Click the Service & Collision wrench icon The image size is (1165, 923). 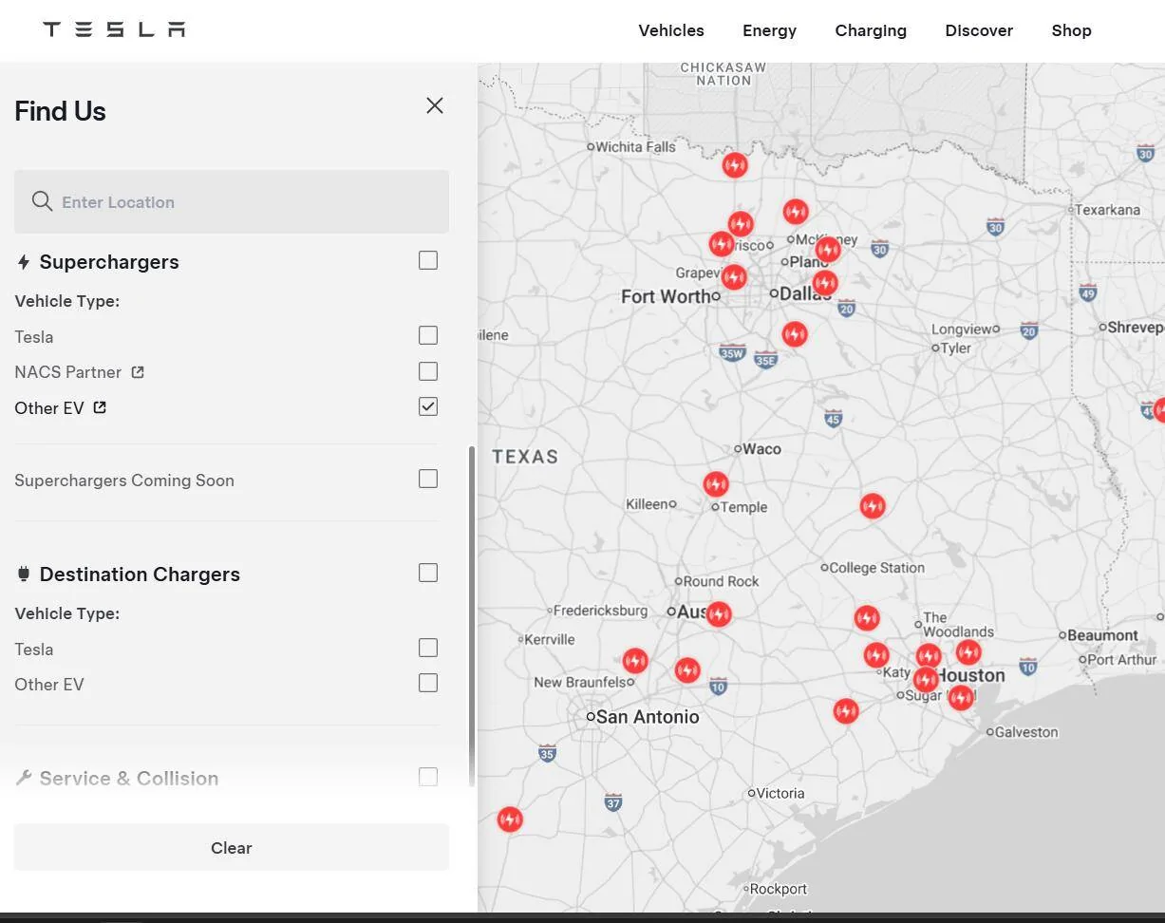point(24,779)
